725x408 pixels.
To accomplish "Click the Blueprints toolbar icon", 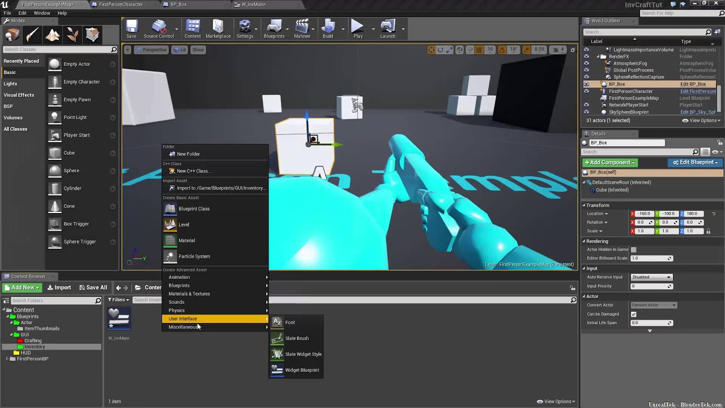I will pyautogui.click(x=274, y=29).
